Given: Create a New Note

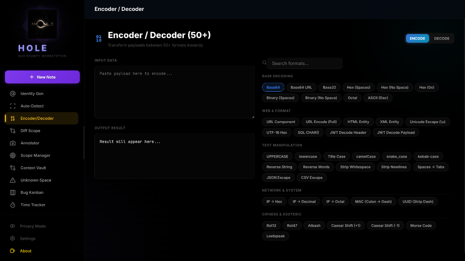Looking at the screenshot, I should 42,77.
